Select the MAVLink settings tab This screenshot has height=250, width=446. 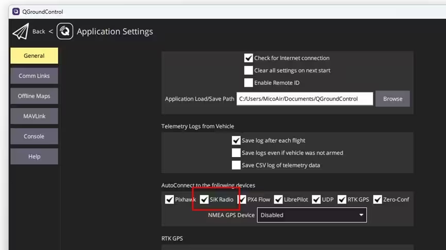point(34,116)
